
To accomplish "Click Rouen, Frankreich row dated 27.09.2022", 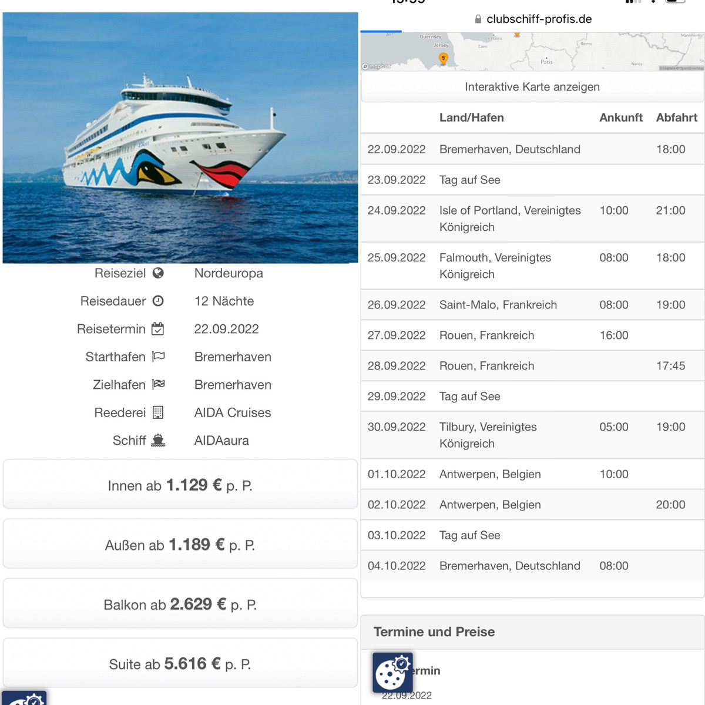I will pyautogui.click(x=532, y=335).
